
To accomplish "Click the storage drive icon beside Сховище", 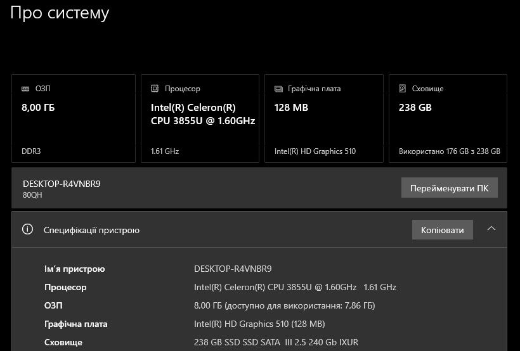I will click(403, 89).
